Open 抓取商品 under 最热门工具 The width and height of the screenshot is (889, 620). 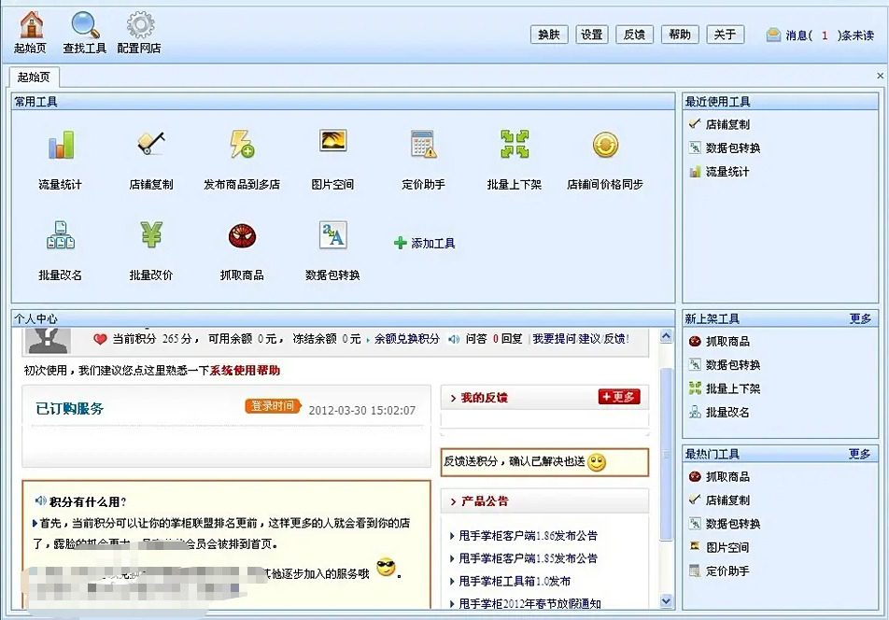pyautogui.click(x=719, y=476)
